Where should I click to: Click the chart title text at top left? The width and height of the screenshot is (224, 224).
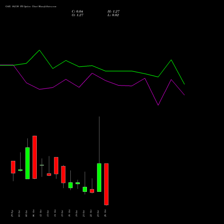pyautogui.click(x=31, y=7)
